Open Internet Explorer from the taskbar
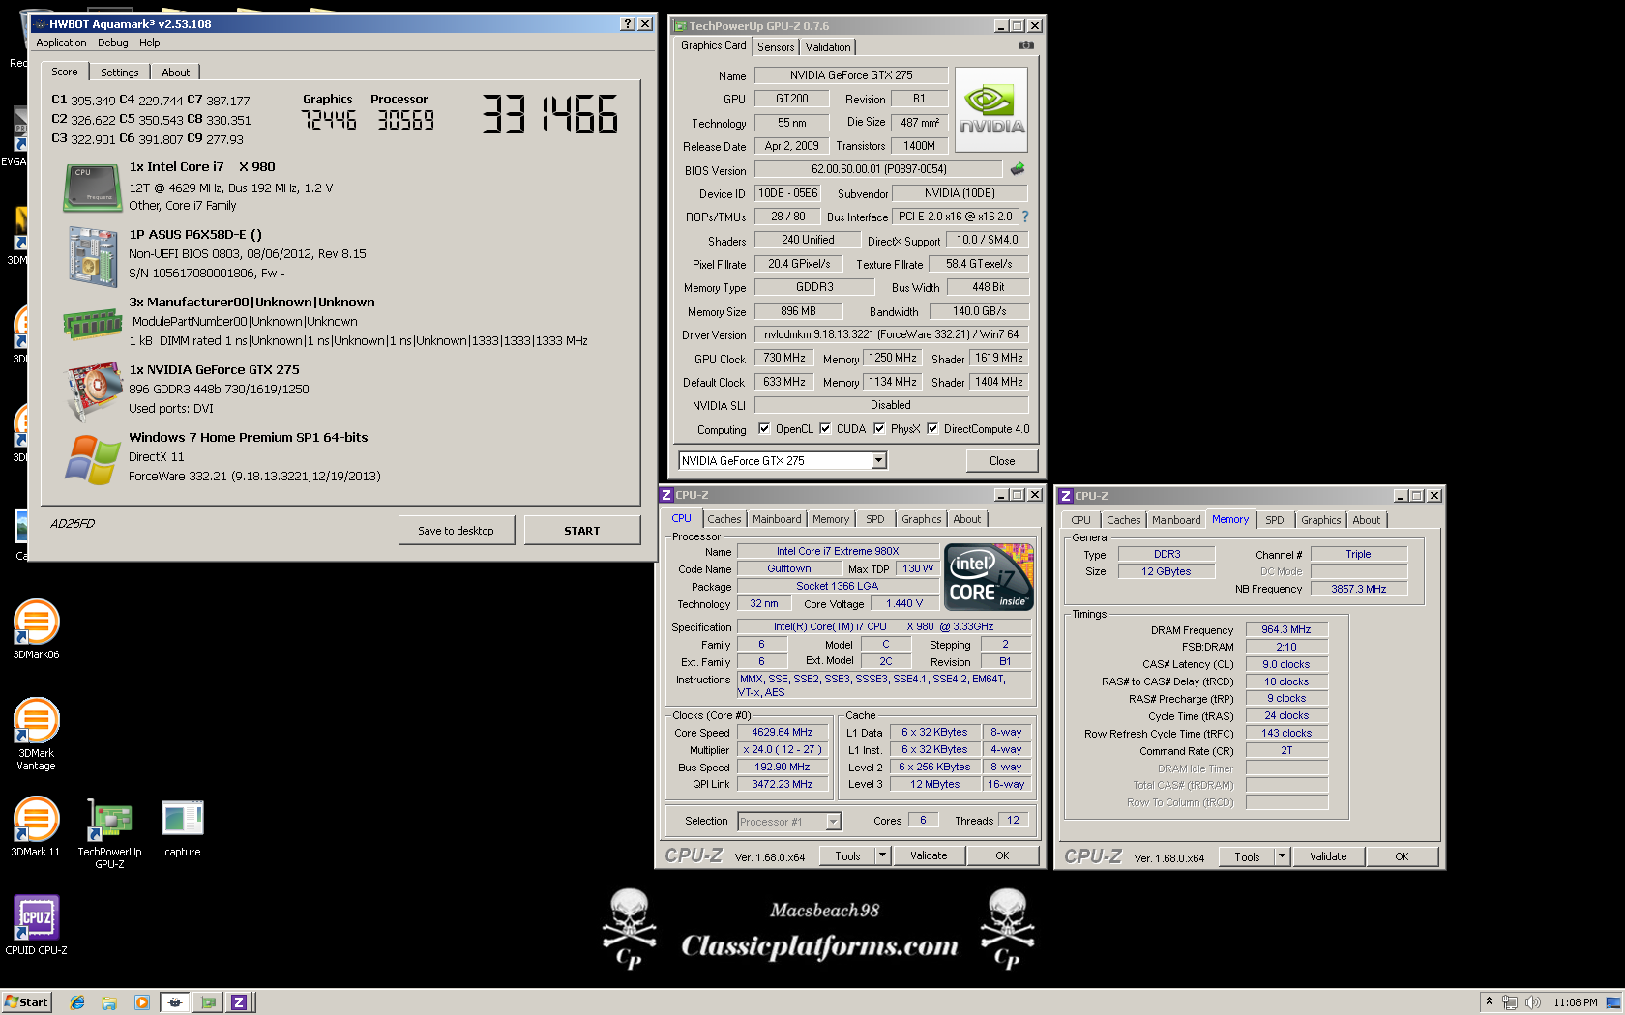Viewport: 1625px width, 1015px height. tap(77, 1002)
